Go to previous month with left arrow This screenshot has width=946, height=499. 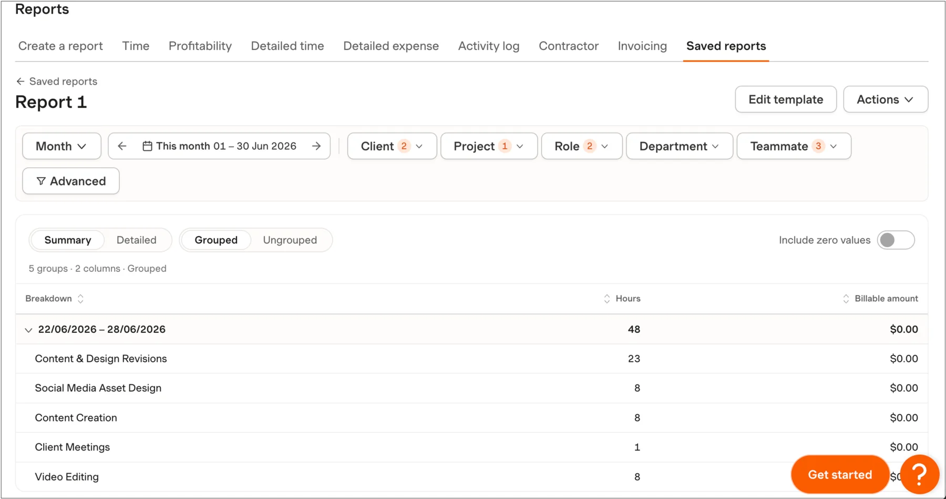pos(122,146)
